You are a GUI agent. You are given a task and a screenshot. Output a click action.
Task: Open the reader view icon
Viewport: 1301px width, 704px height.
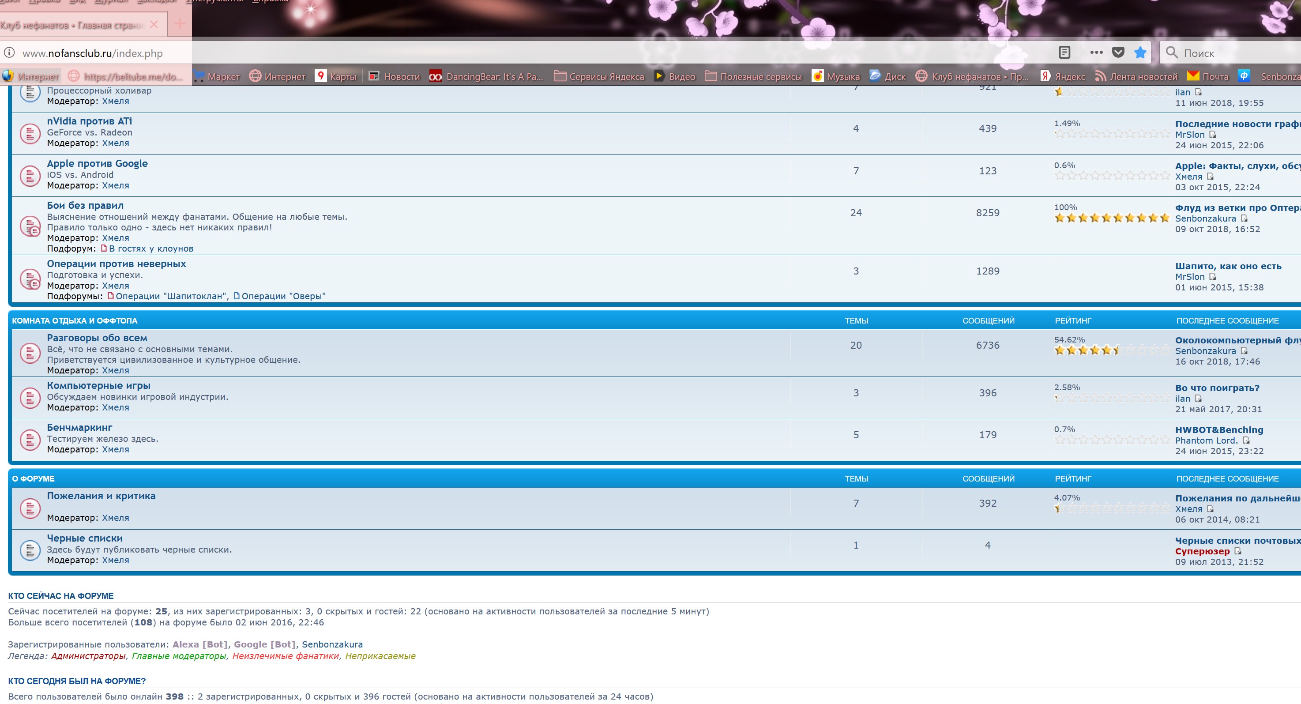point(1064,53)
